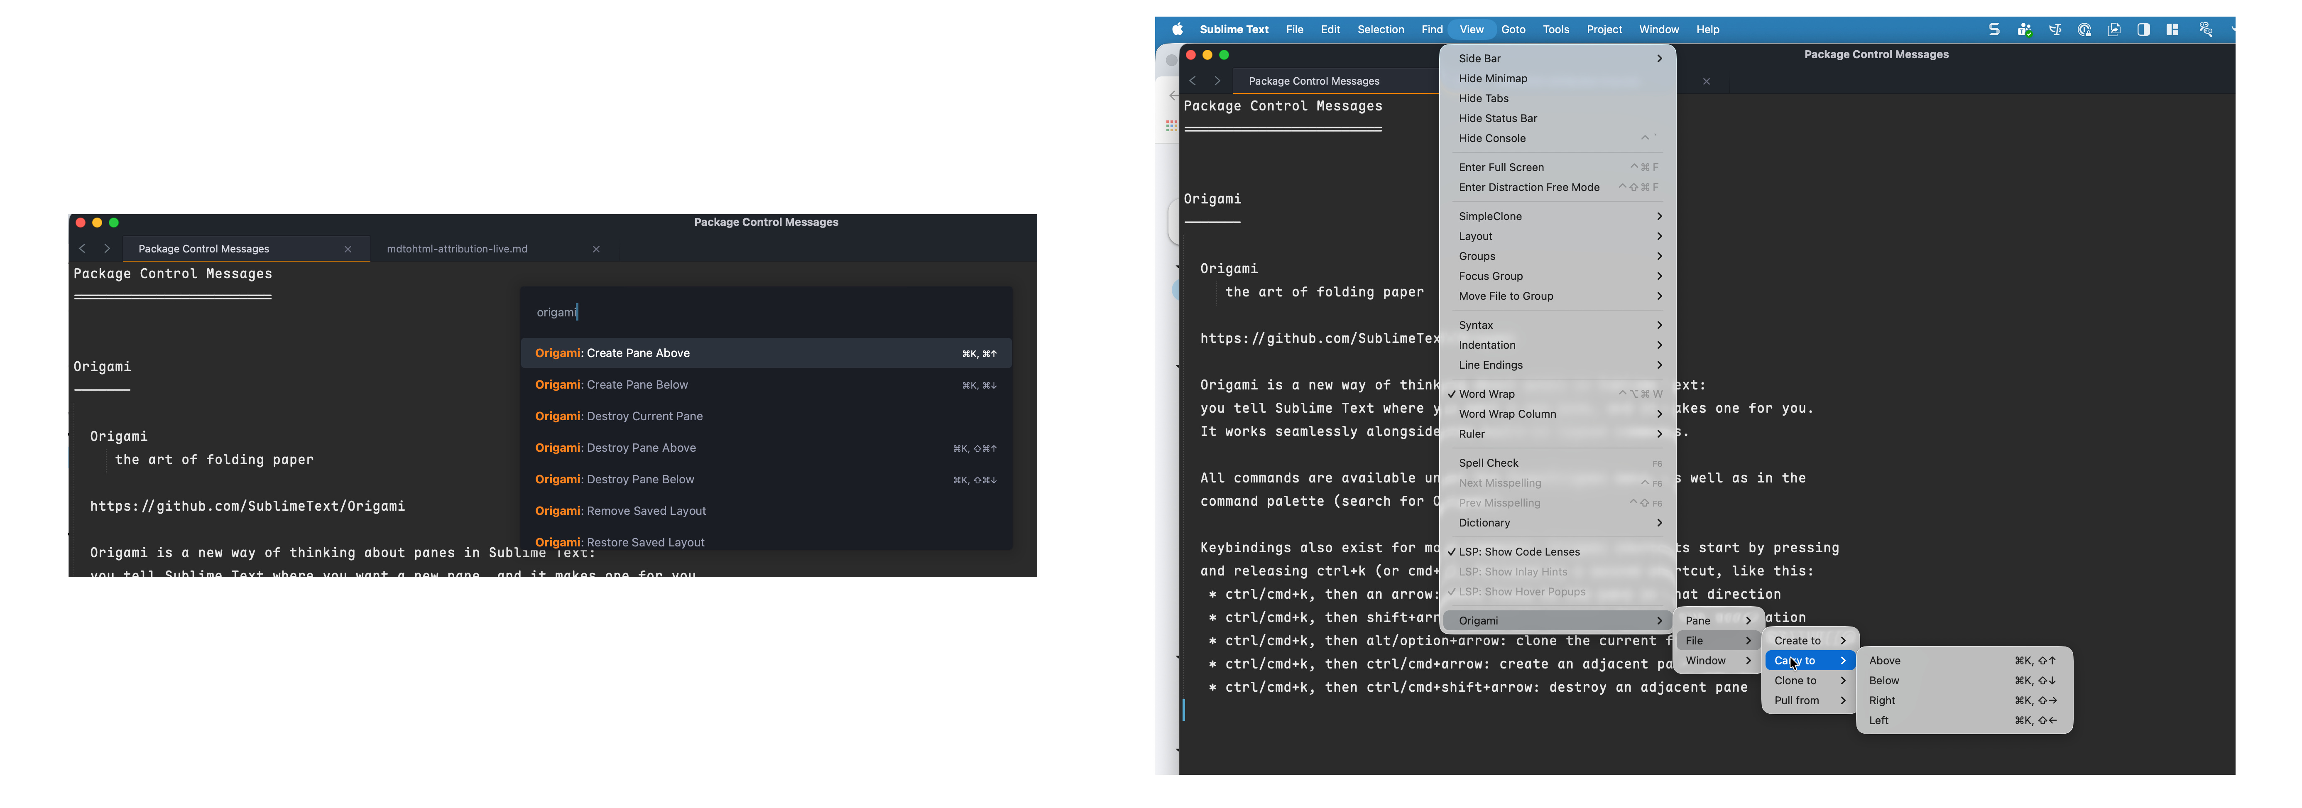The image size is (2302, 808).
Task: Go back using left arrow in right window tab bar
Action: (x=1192, y=81)
